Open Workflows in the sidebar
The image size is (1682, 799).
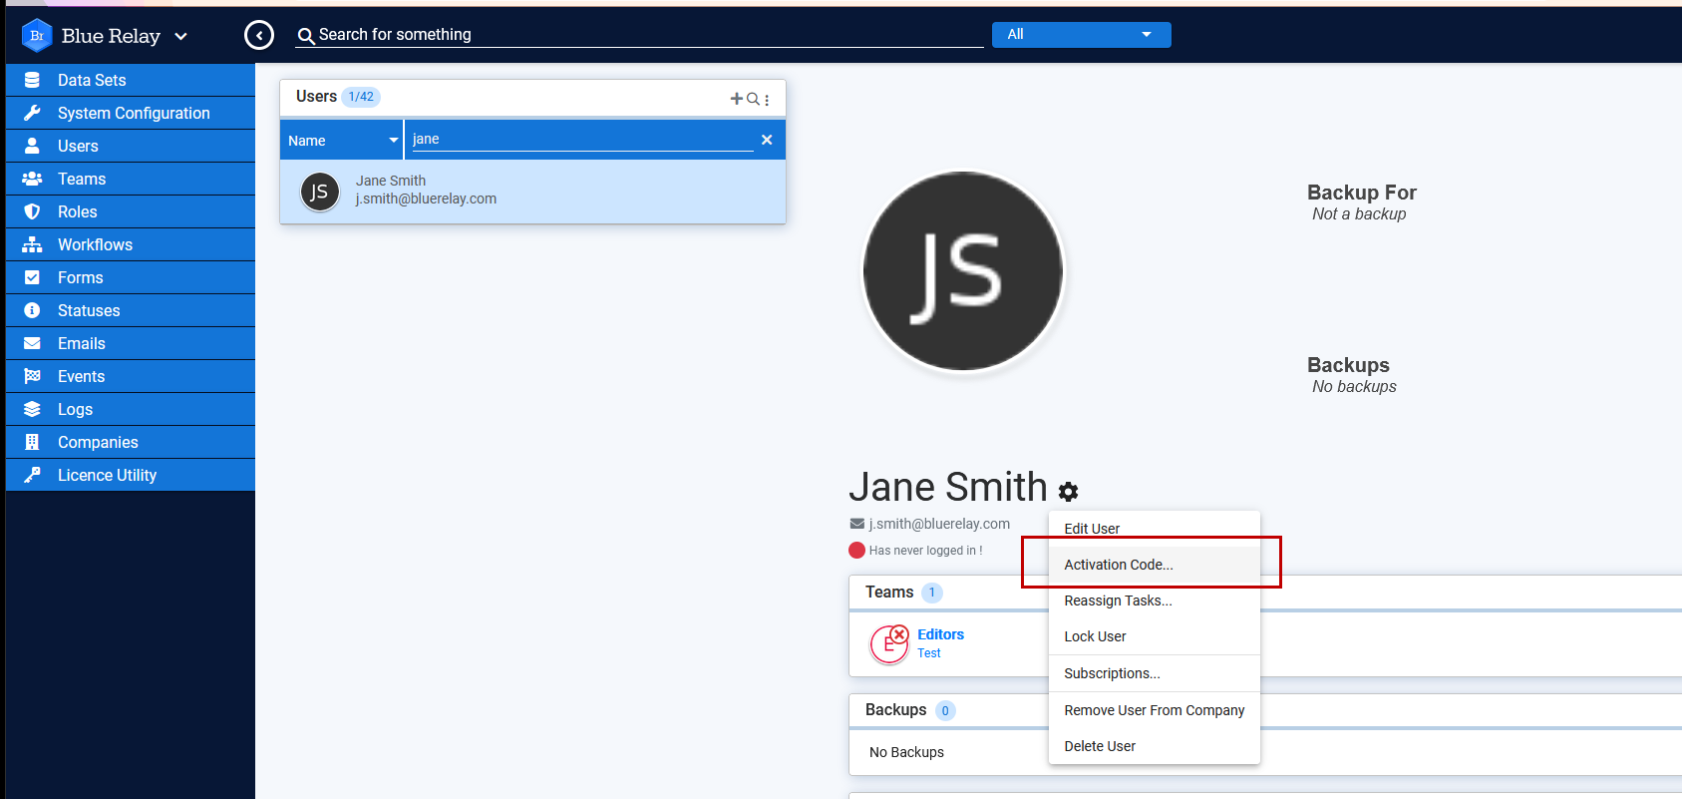[131, 244]
